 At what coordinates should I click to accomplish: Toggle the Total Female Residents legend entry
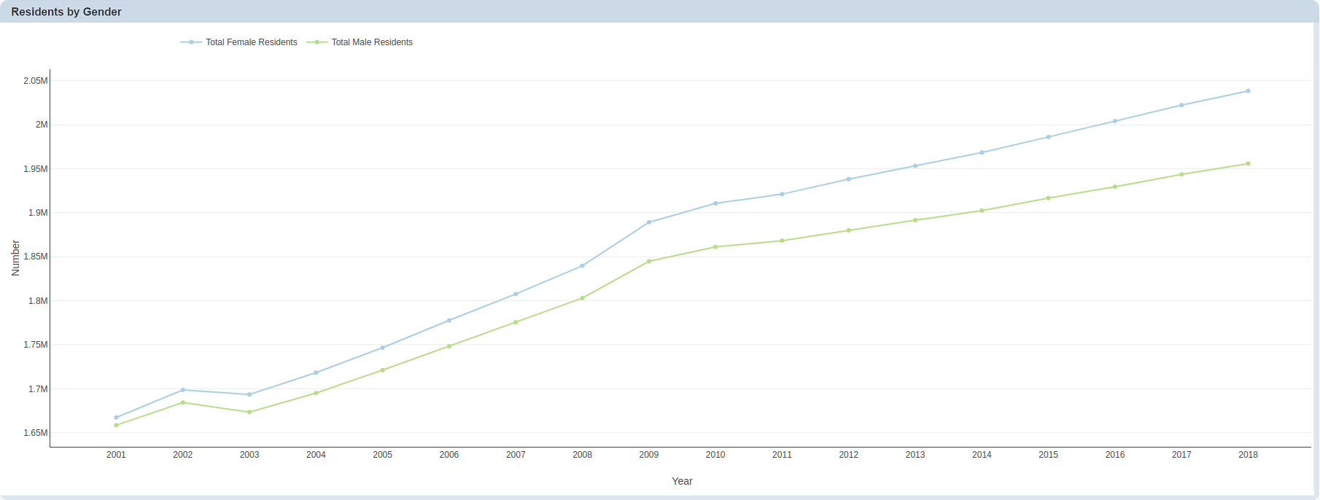tap(251, 42)
